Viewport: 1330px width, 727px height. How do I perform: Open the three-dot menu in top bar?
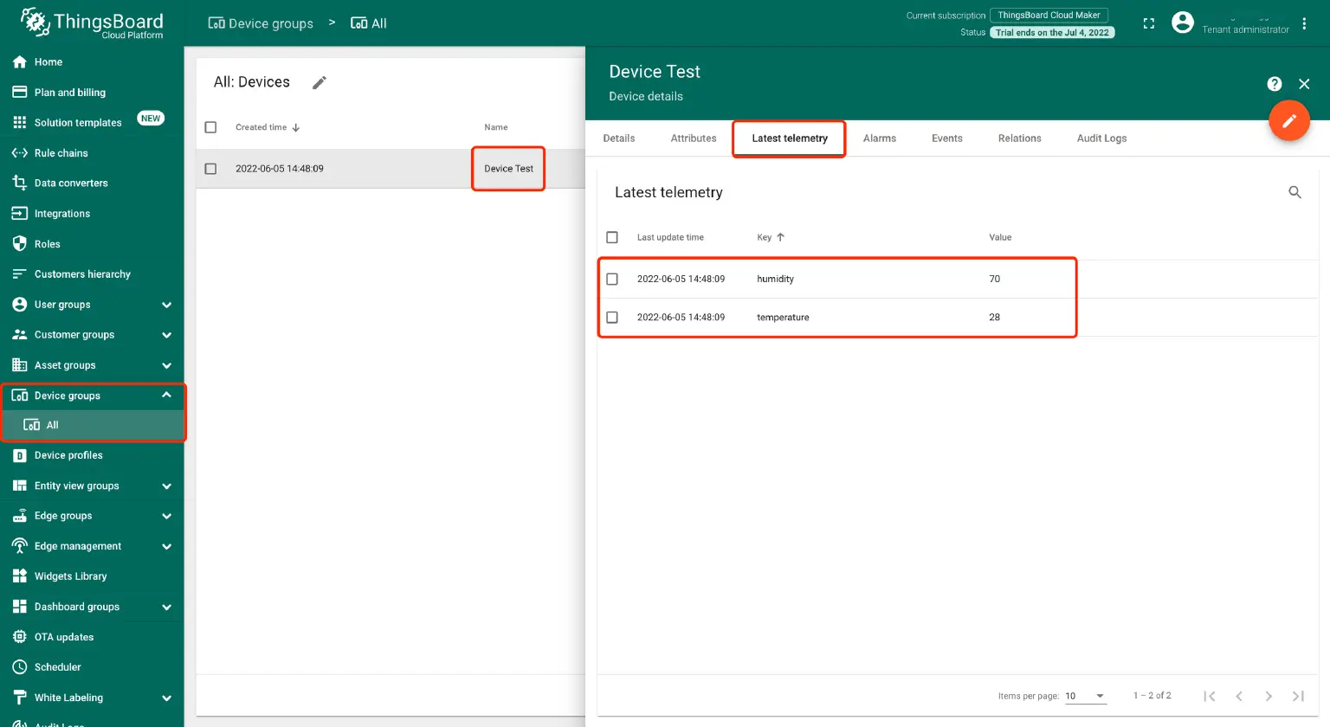click(1304, 23)
